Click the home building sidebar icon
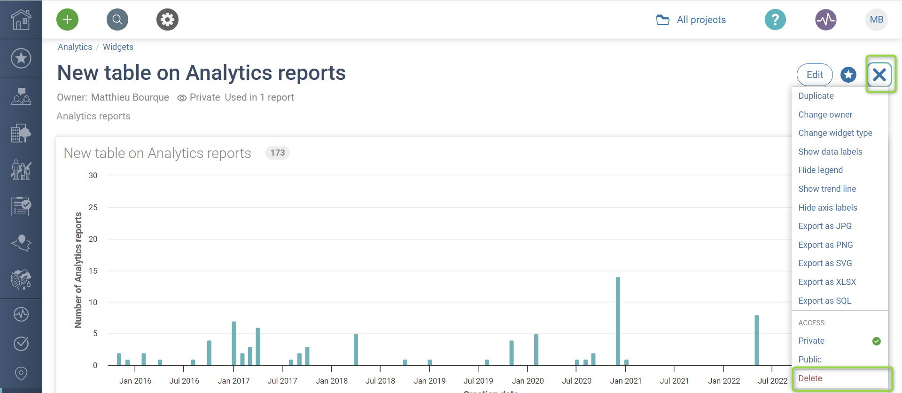Image resolution: width=902 pixels, height=393 pixels. 21,20
